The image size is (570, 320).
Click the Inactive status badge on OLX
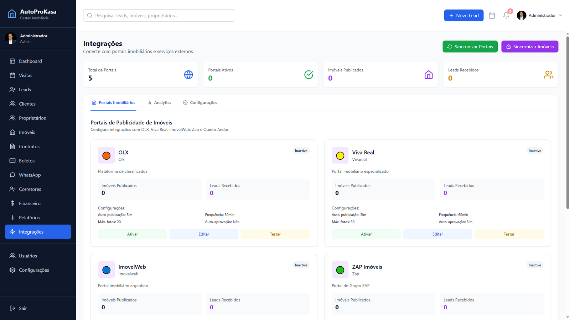point(301,151)
